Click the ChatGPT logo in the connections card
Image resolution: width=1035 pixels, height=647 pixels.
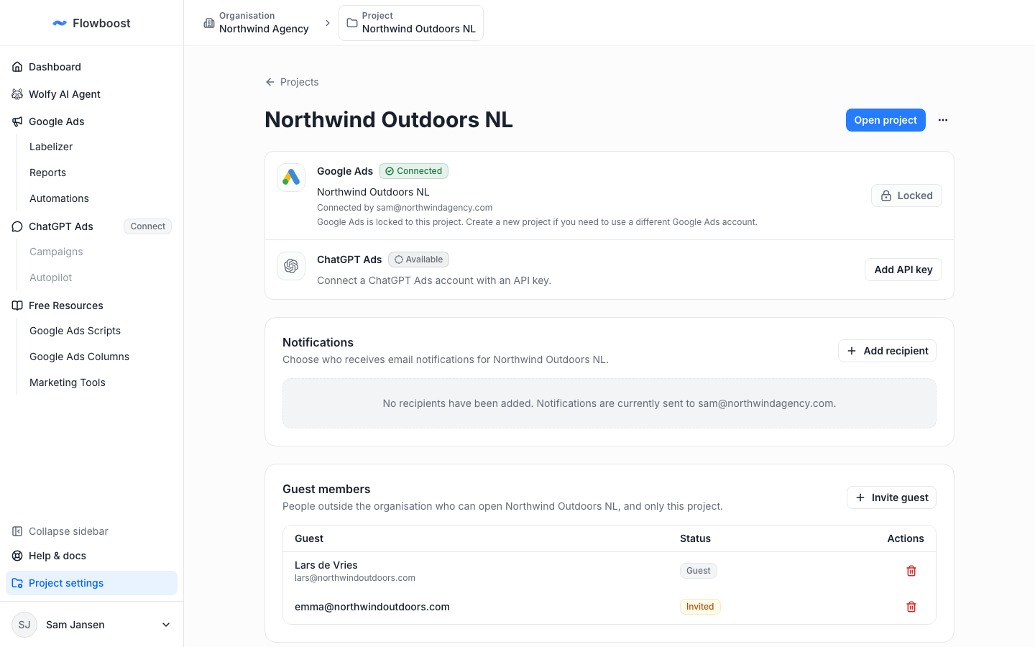point(291,266)
